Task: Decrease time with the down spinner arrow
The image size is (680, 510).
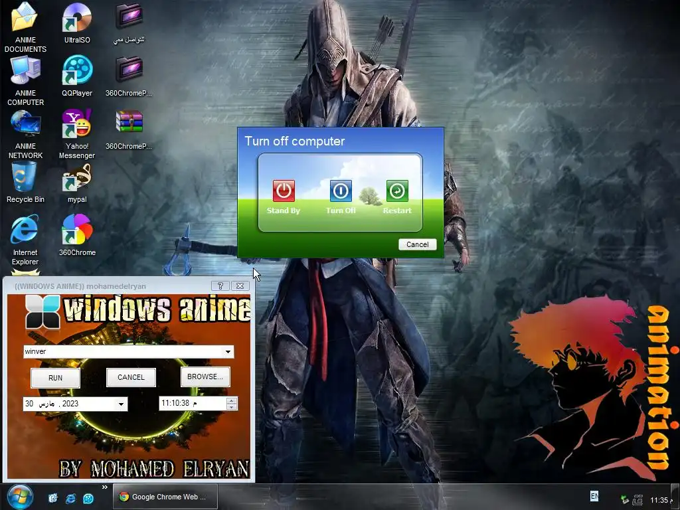Action: tap(232, 407)
